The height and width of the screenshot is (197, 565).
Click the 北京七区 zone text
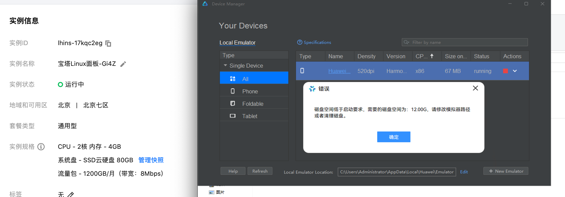tap(96, 105)
